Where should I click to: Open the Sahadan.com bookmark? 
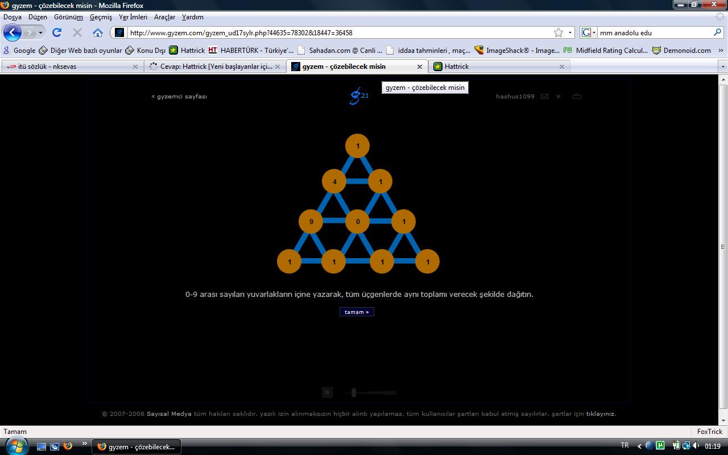click(x=340, y=50)
